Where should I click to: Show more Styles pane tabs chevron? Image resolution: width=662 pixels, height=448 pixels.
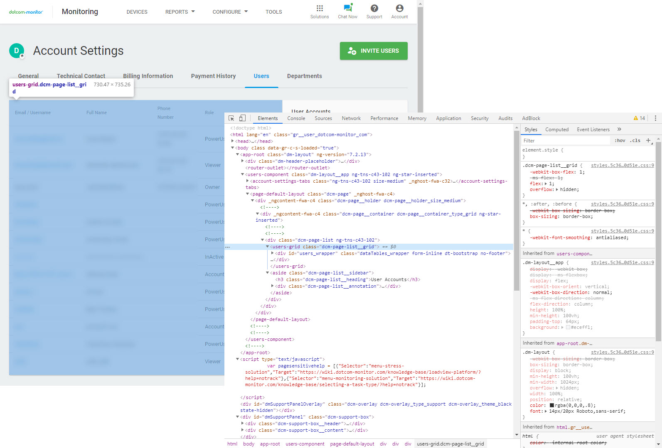[x=619, y=130]
